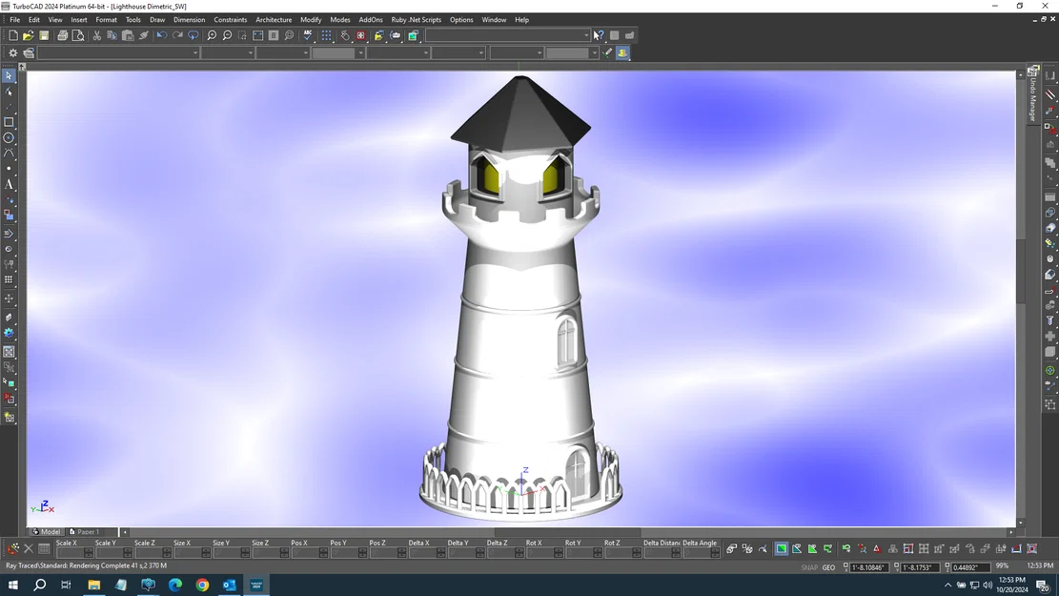Expand the first dropdown on the property toolbar

point(195,52)
